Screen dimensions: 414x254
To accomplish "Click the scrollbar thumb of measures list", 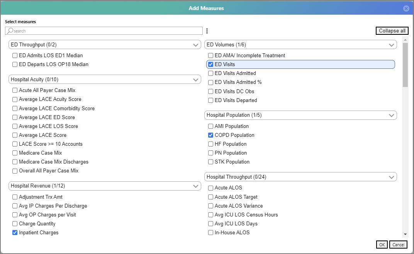I will tap(405, 65).
